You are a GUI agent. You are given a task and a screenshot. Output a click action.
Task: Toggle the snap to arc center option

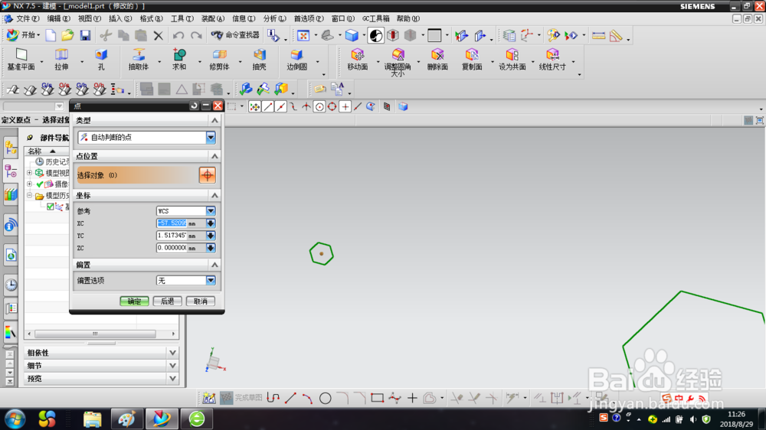pyautogui.click(x=319, y=106)
